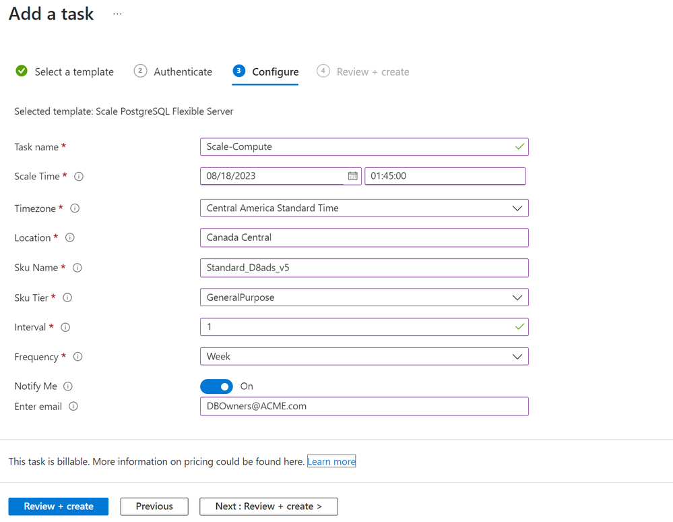Open the ellipsis menu beside Add a task
673x522 pixels.
coord(117,13)
